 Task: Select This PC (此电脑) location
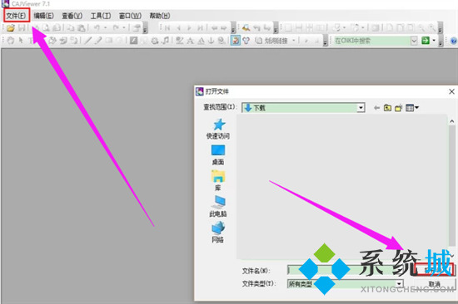tap(218, 206)
